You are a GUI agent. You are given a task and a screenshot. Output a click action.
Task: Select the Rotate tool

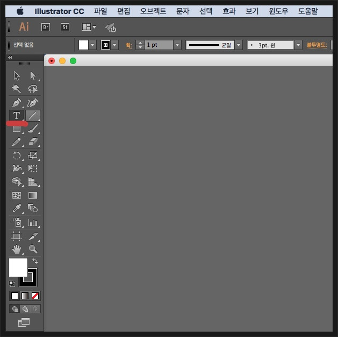point(17,156)
